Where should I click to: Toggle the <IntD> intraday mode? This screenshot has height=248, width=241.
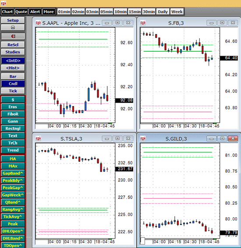coord(13,60)
